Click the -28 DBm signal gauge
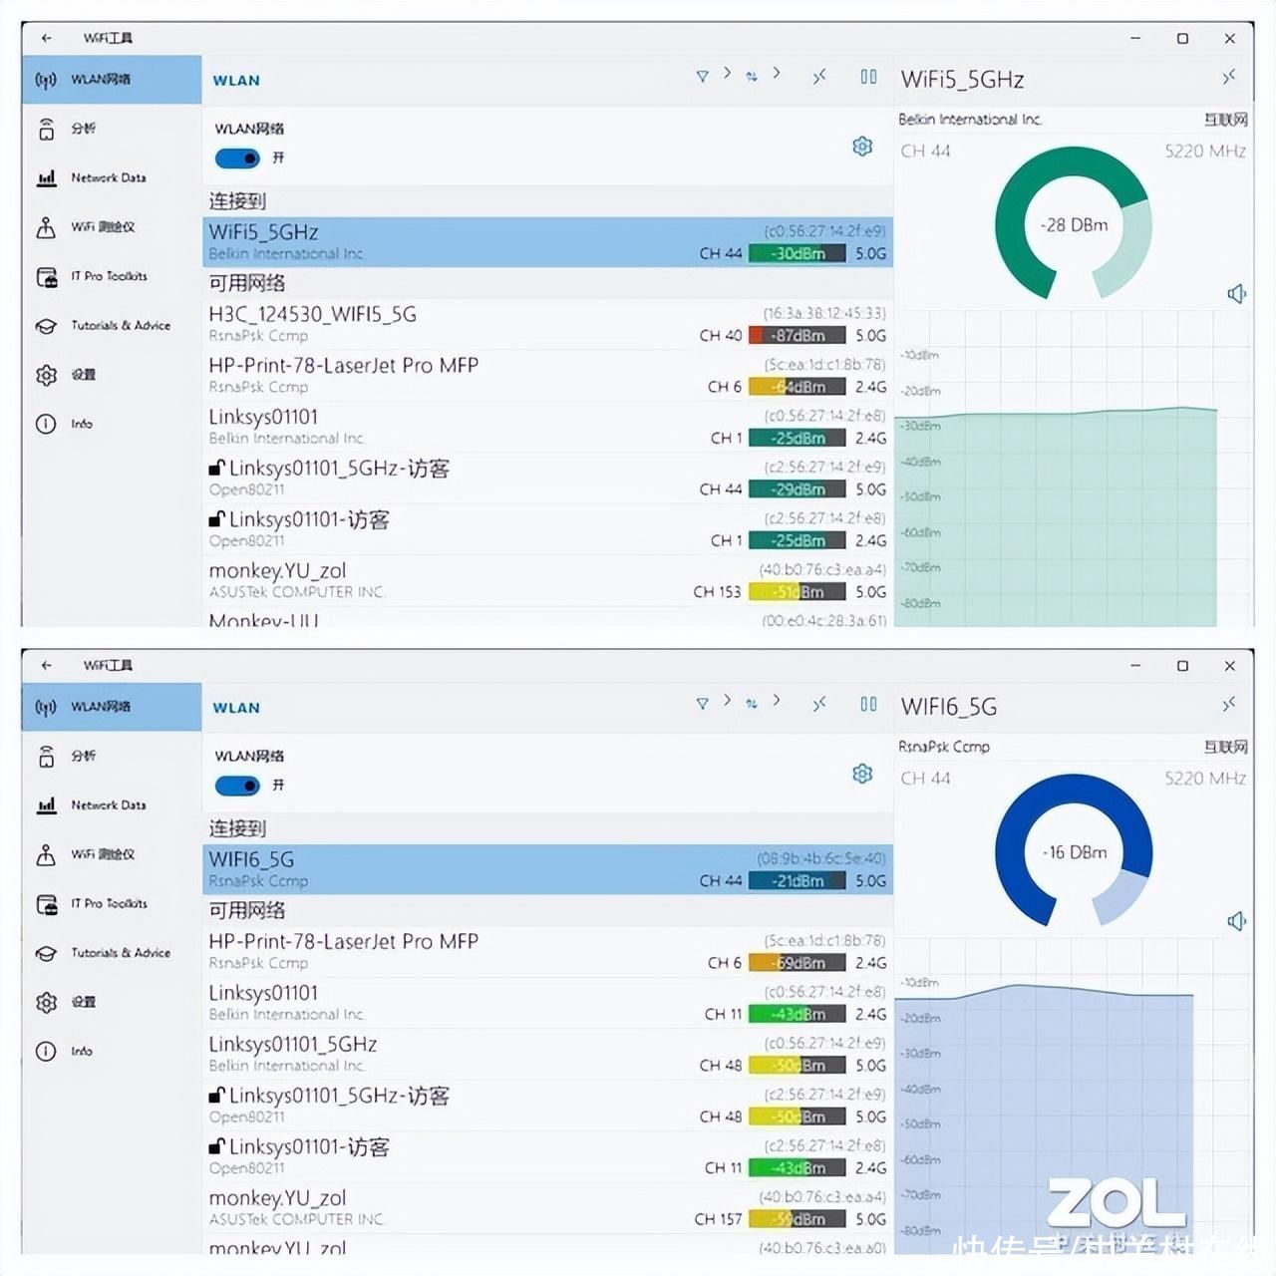This screenshot has height=1276, width=1276. coord(1074,224)
